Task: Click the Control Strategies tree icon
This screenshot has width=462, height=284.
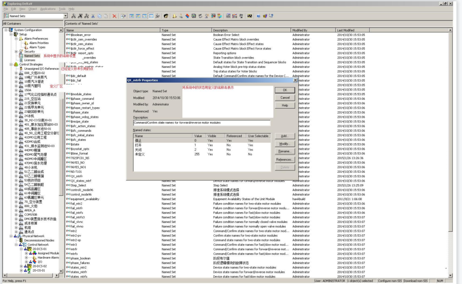Action: [x=16, y=65]
